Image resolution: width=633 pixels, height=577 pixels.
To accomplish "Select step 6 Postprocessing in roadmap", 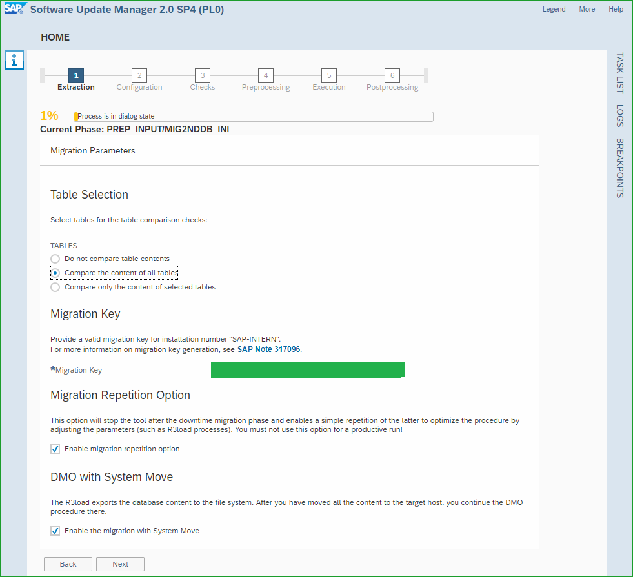I will click(x=392, y=75).
